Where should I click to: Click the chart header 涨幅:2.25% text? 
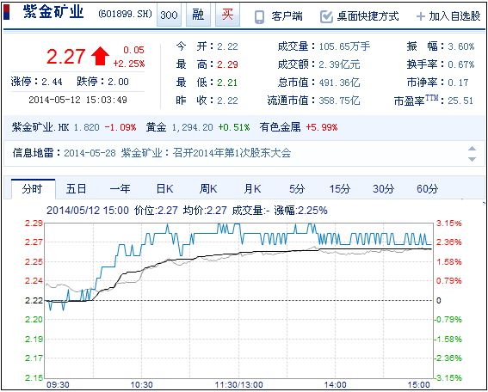click(x=300, y=211)
